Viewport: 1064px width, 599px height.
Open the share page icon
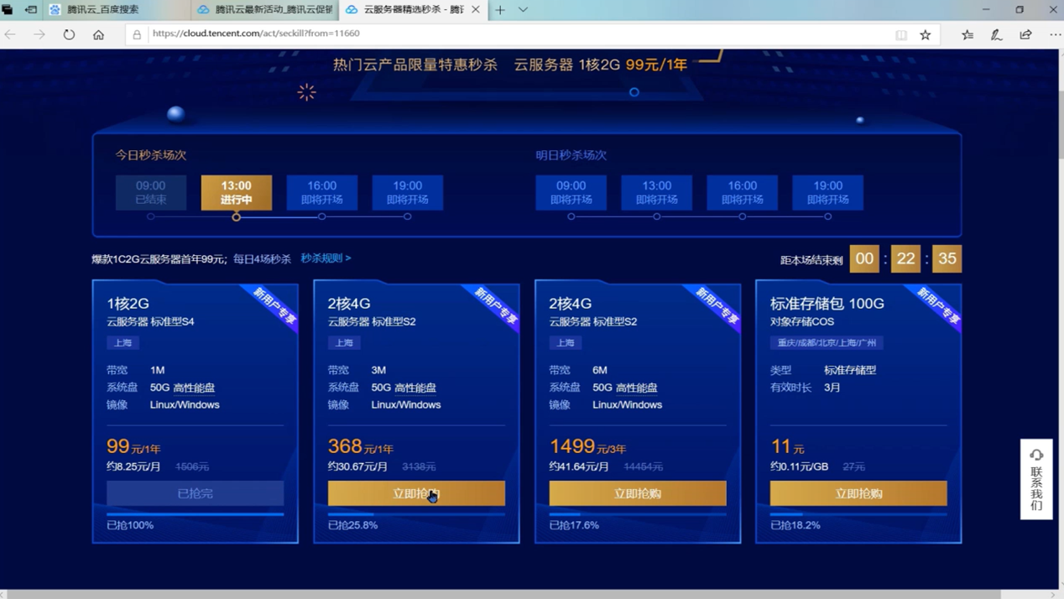tap(1025, 35)
